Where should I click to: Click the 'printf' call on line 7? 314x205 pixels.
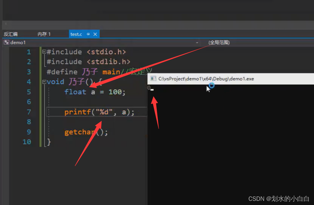[x=77, y=112]
